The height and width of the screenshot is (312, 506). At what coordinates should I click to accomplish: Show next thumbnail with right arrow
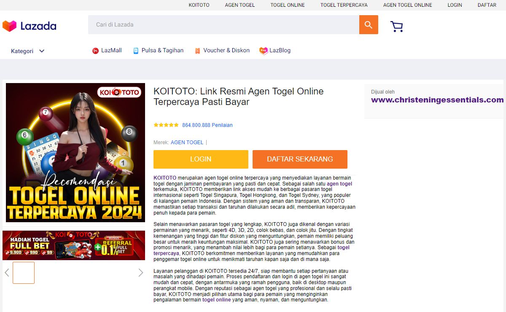click(141, 273)
